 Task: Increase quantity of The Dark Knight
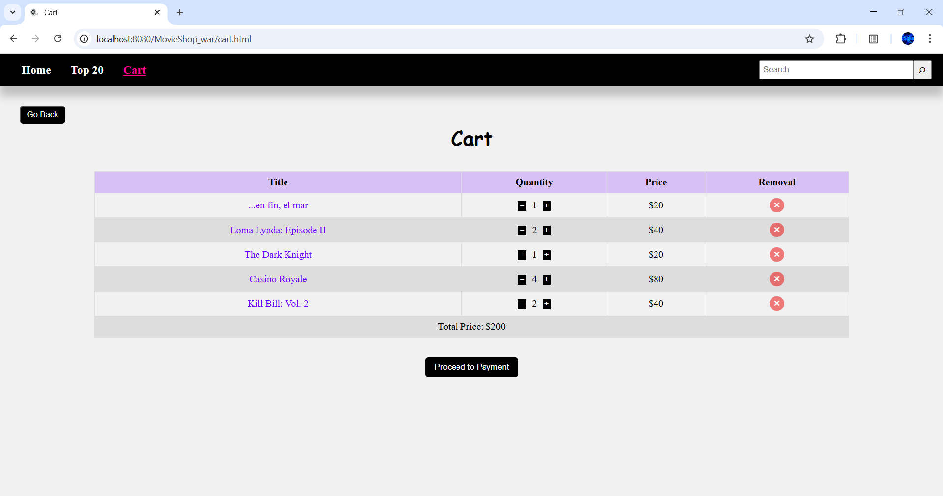pos(546,255)
